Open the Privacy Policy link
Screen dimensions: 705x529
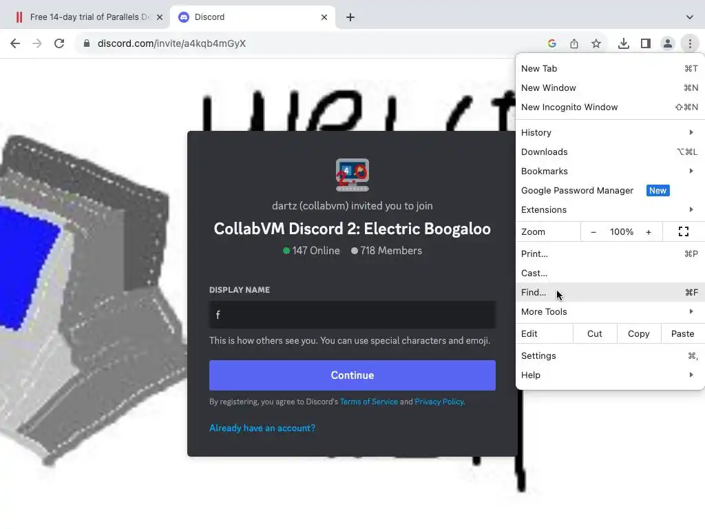coord(439,402)
